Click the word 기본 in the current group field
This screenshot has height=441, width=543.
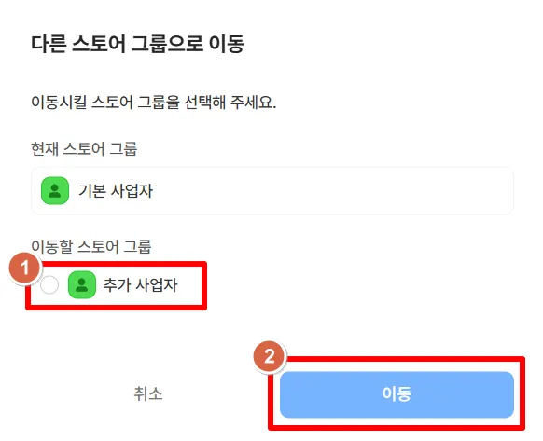[x=91, y=190]
